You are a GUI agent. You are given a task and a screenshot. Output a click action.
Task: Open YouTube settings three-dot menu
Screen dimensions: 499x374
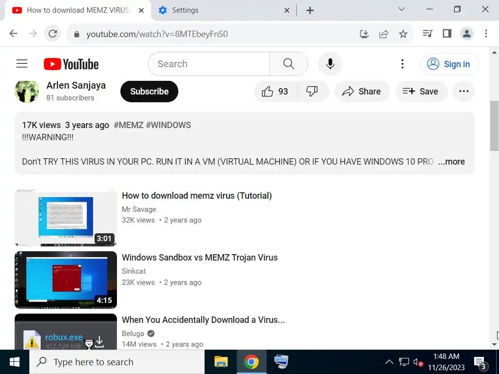click(x=403, y=64)
